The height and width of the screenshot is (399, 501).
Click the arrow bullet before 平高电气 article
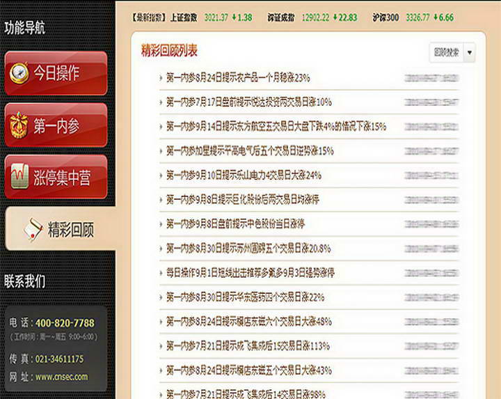point(161,151)
